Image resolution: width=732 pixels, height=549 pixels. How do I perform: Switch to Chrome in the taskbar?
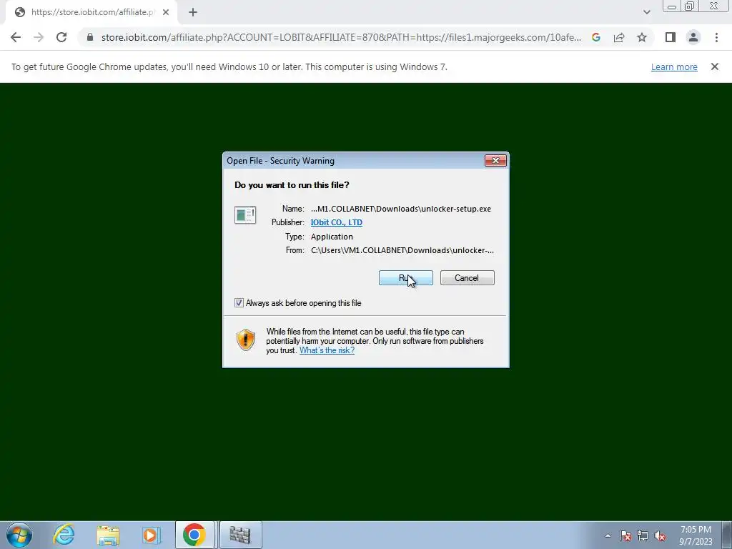[194, 535]
